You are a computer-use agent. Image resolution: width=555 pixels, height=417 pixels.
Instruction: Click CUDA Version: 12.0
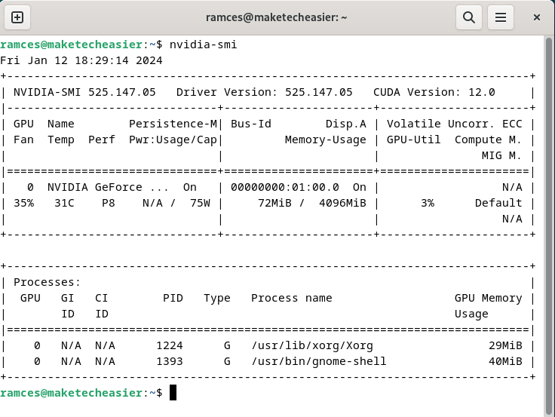tap(434, 93)
